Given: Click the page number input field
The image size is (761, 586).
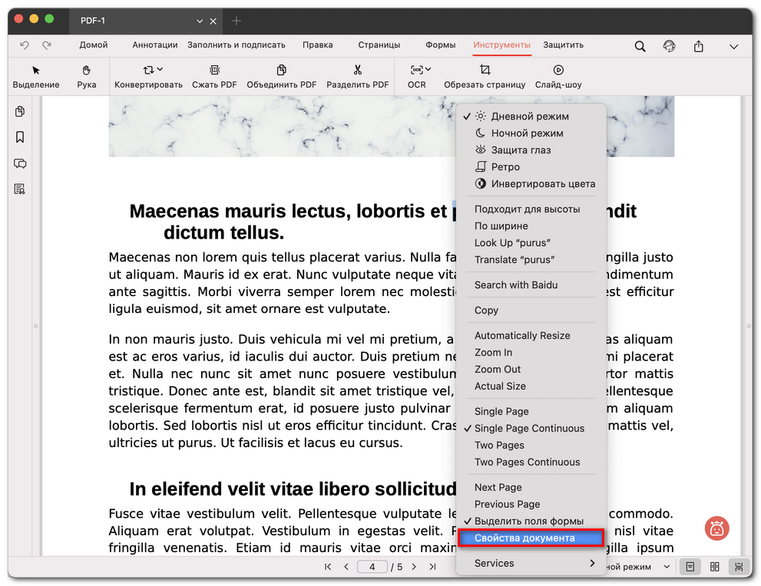Looking at the screenshot, I should pyautogui.click(x=372, y=567).
